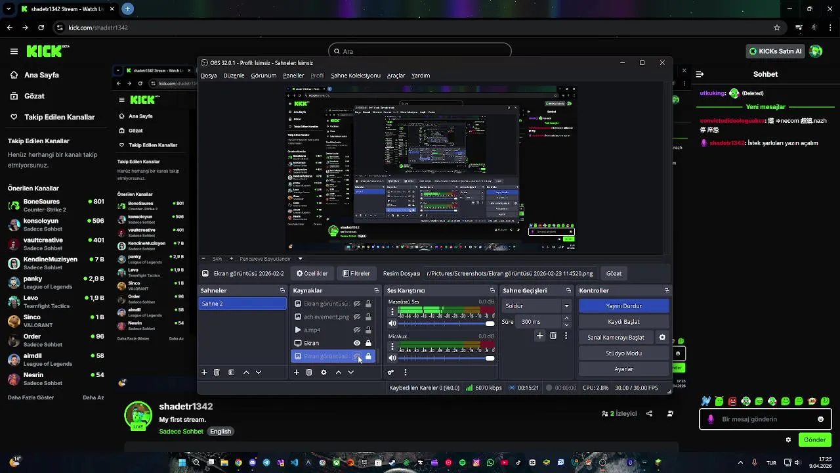Collapse channel list with Daha Az
The image size is (840, 473).
pos(93,397)
